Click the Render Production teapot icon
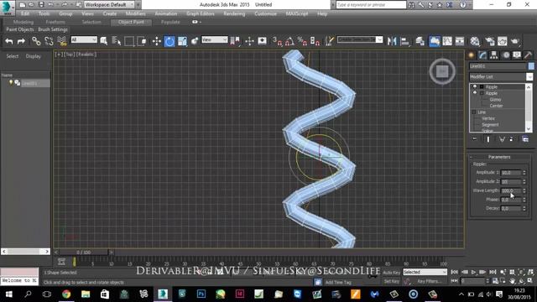This screenshot has height=302, width=537. coord(514,41)
